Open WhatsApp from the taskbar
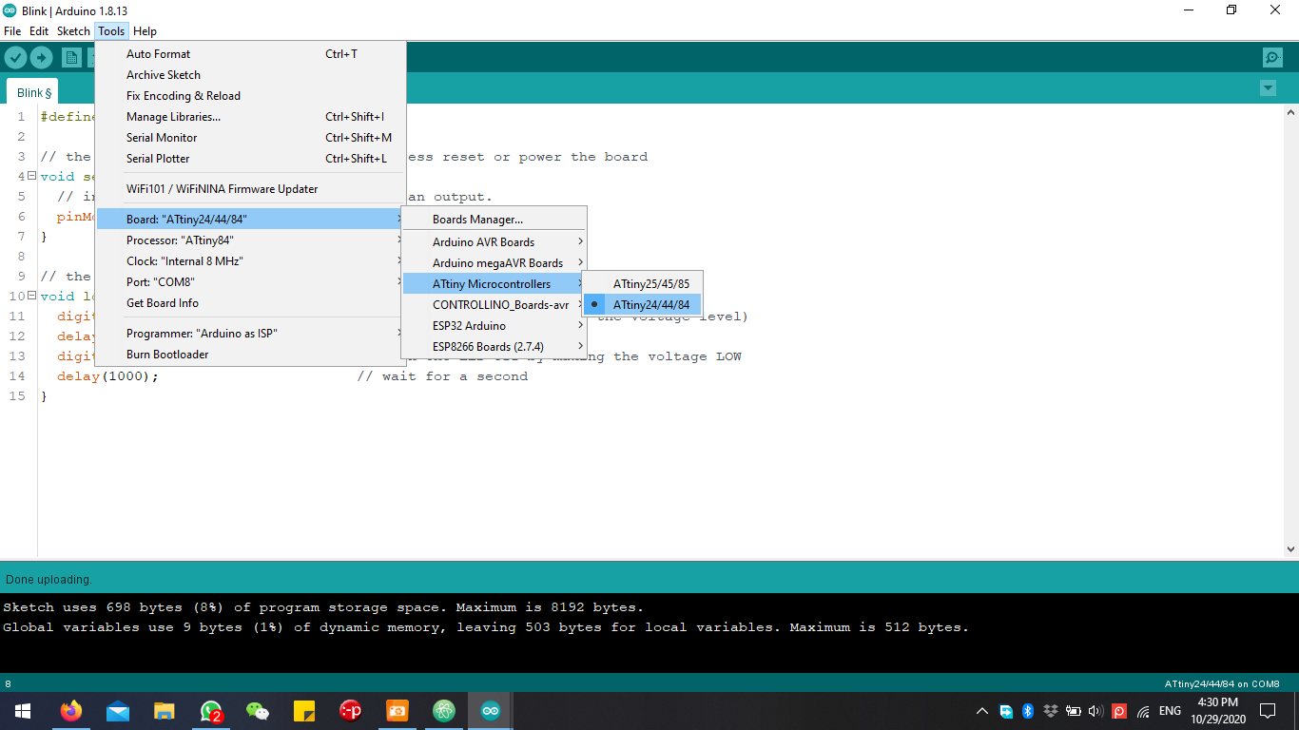The height and width of the screenshot is (730, 1299). [x=211, y=711]
